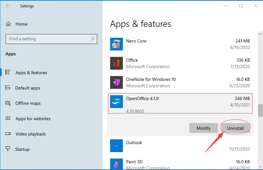
Task: Select the OpenOffice 4.1.9 entry name
Action: (x=142, y=98)
